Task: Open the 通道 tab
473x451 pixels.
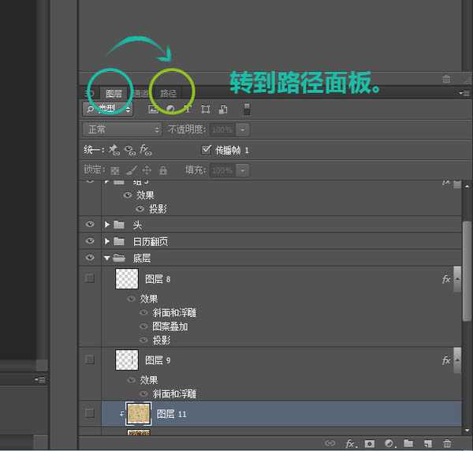Action: pyautogui.click(x=141, y=94)
